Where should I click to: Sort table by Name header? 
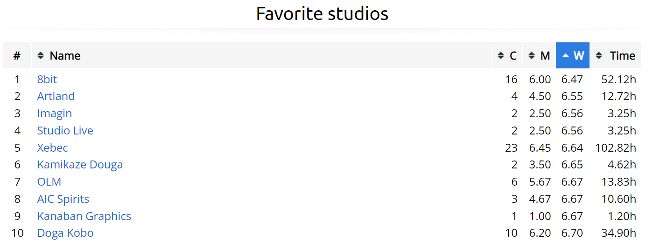point(65,56)
